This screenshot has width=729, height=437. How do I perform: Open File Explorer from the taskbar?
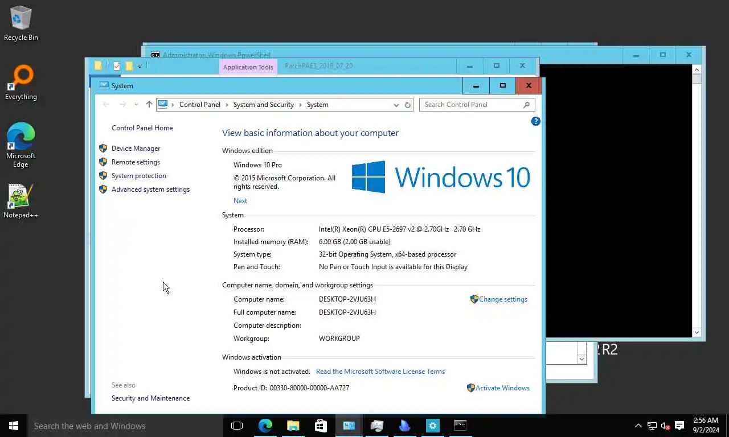(293, 426)
